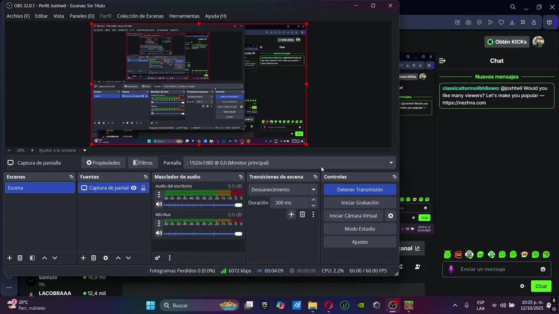Click Enviar un mensaje chat input
Image resolution: width=559 pixels, height=314 pixels.
click(x=497, y=269)
